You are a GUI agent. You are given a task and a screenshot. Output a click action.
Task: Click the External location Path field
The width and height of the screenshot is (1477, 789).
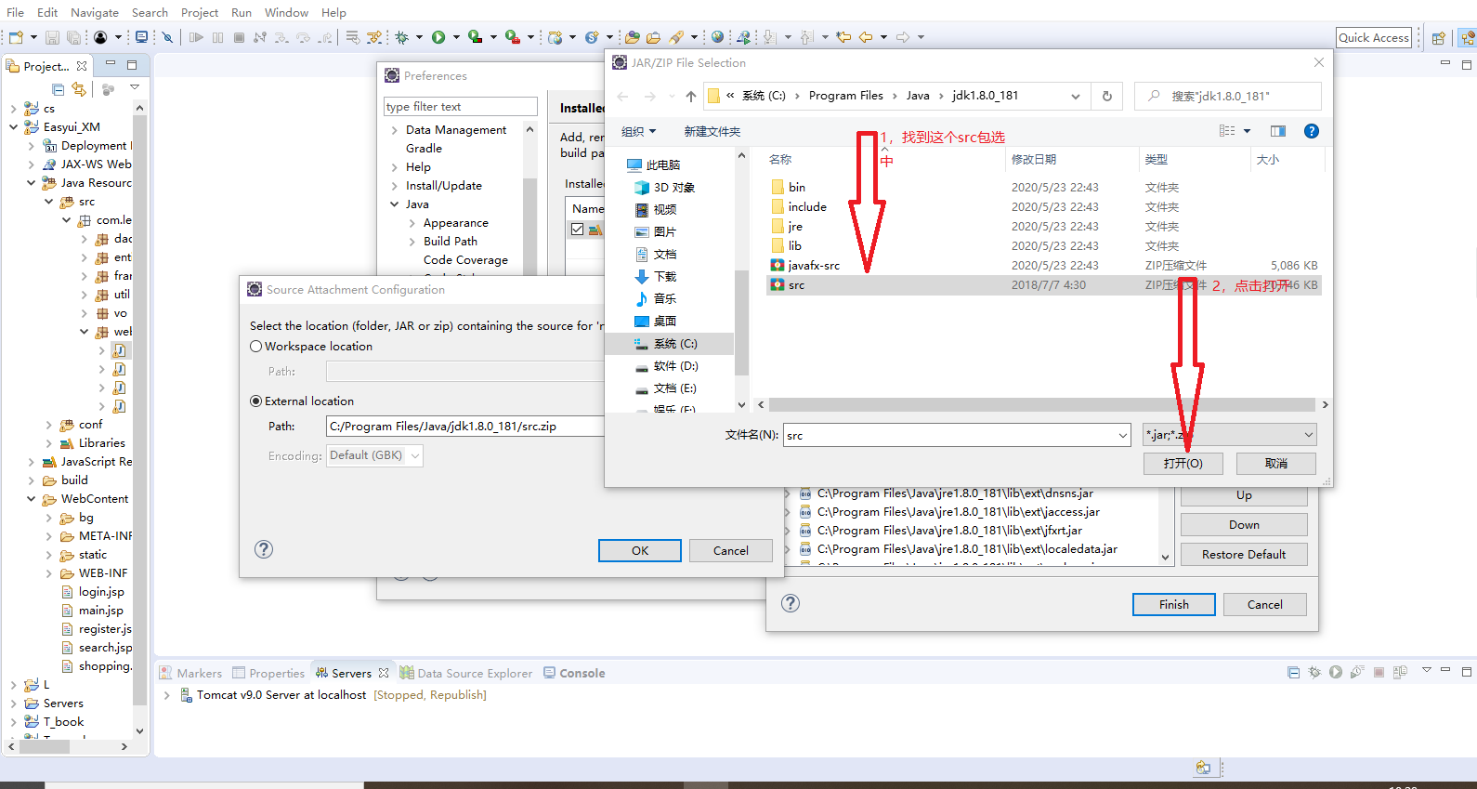[464, 427]
